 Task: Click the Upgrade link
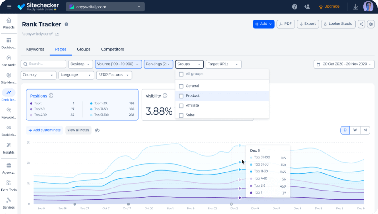(329, 6)
